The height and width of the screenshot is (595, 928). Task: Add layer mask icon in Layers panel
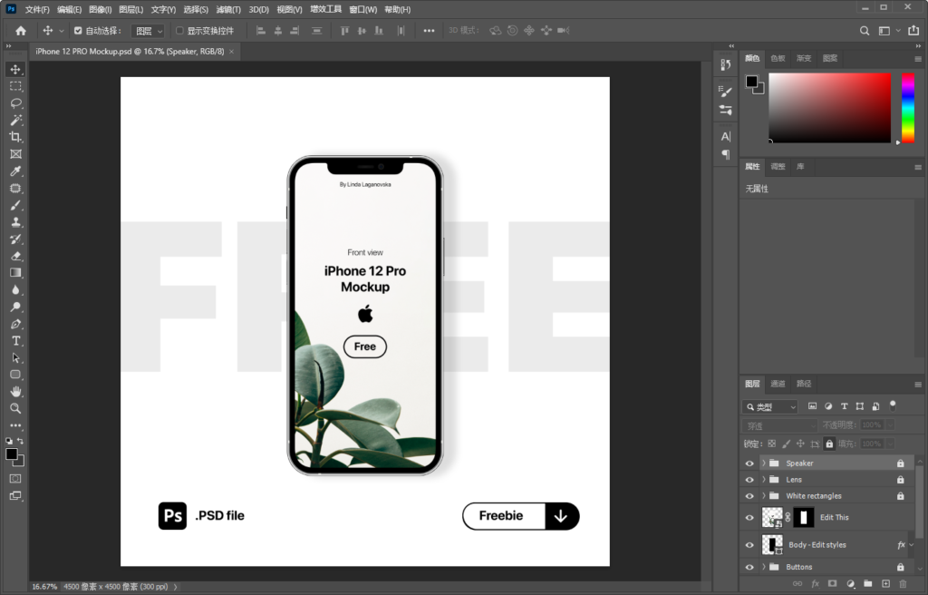tap(833, 584)
